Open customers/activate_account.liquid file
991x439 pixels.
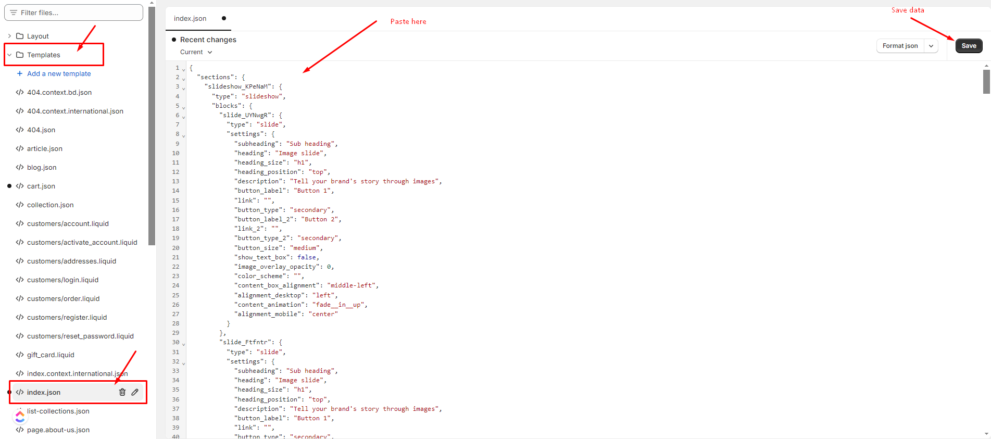[82, 242]
